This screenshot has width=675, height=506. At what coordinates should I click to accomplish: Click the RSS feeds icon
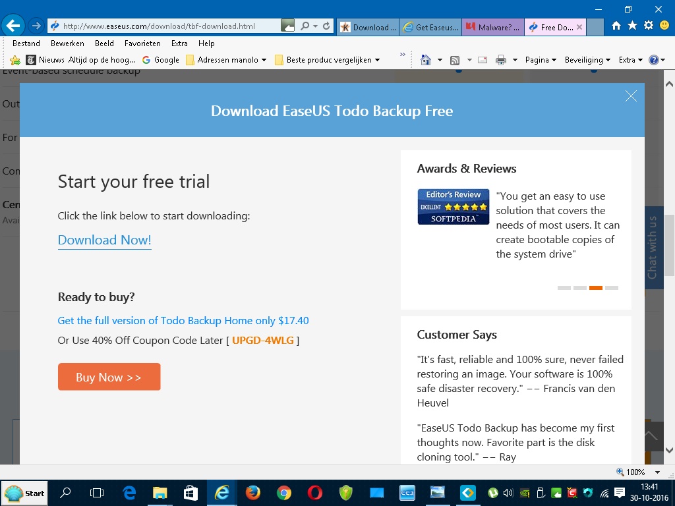tap(455, 60)
